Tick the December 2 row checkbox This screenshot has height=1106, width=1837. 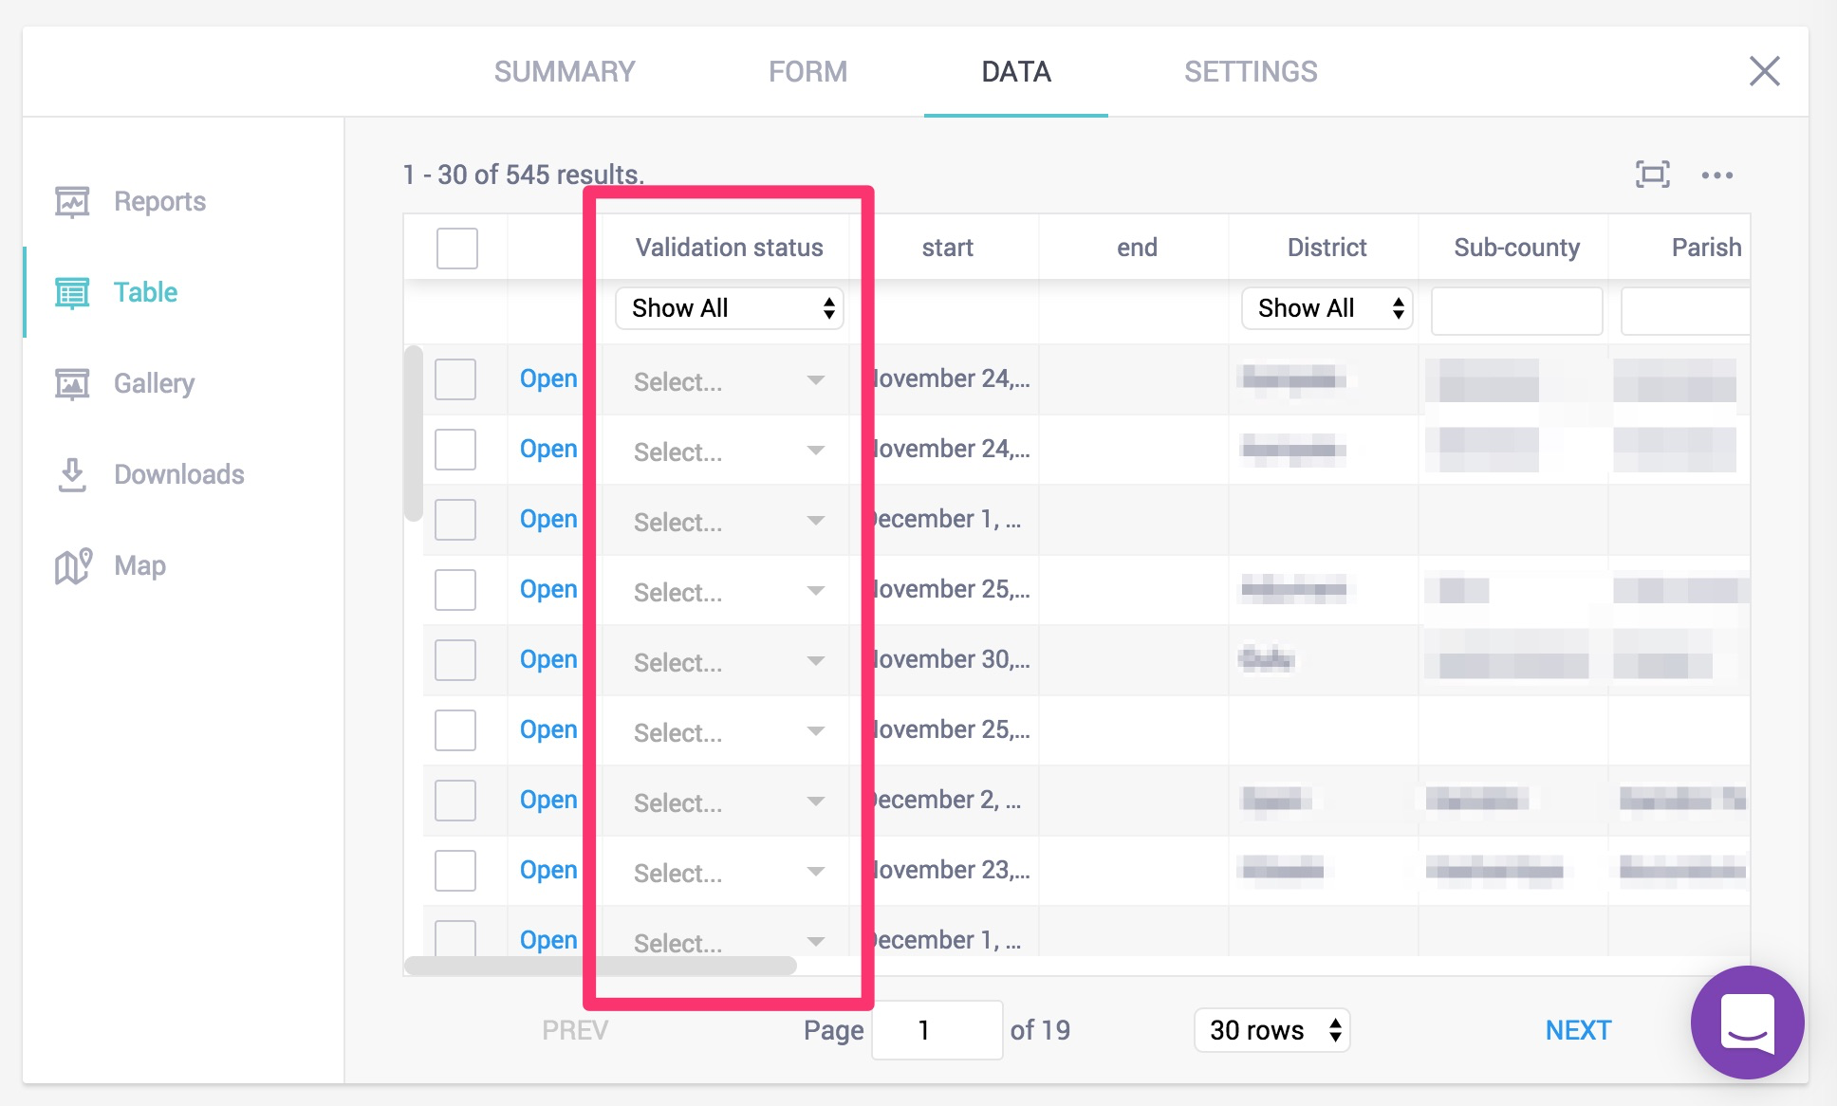455,801
